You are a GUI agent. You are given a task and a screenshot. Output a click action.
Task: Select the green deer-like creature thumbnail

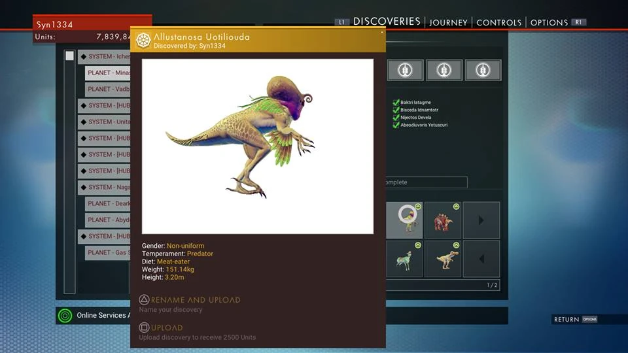[404, 259]
